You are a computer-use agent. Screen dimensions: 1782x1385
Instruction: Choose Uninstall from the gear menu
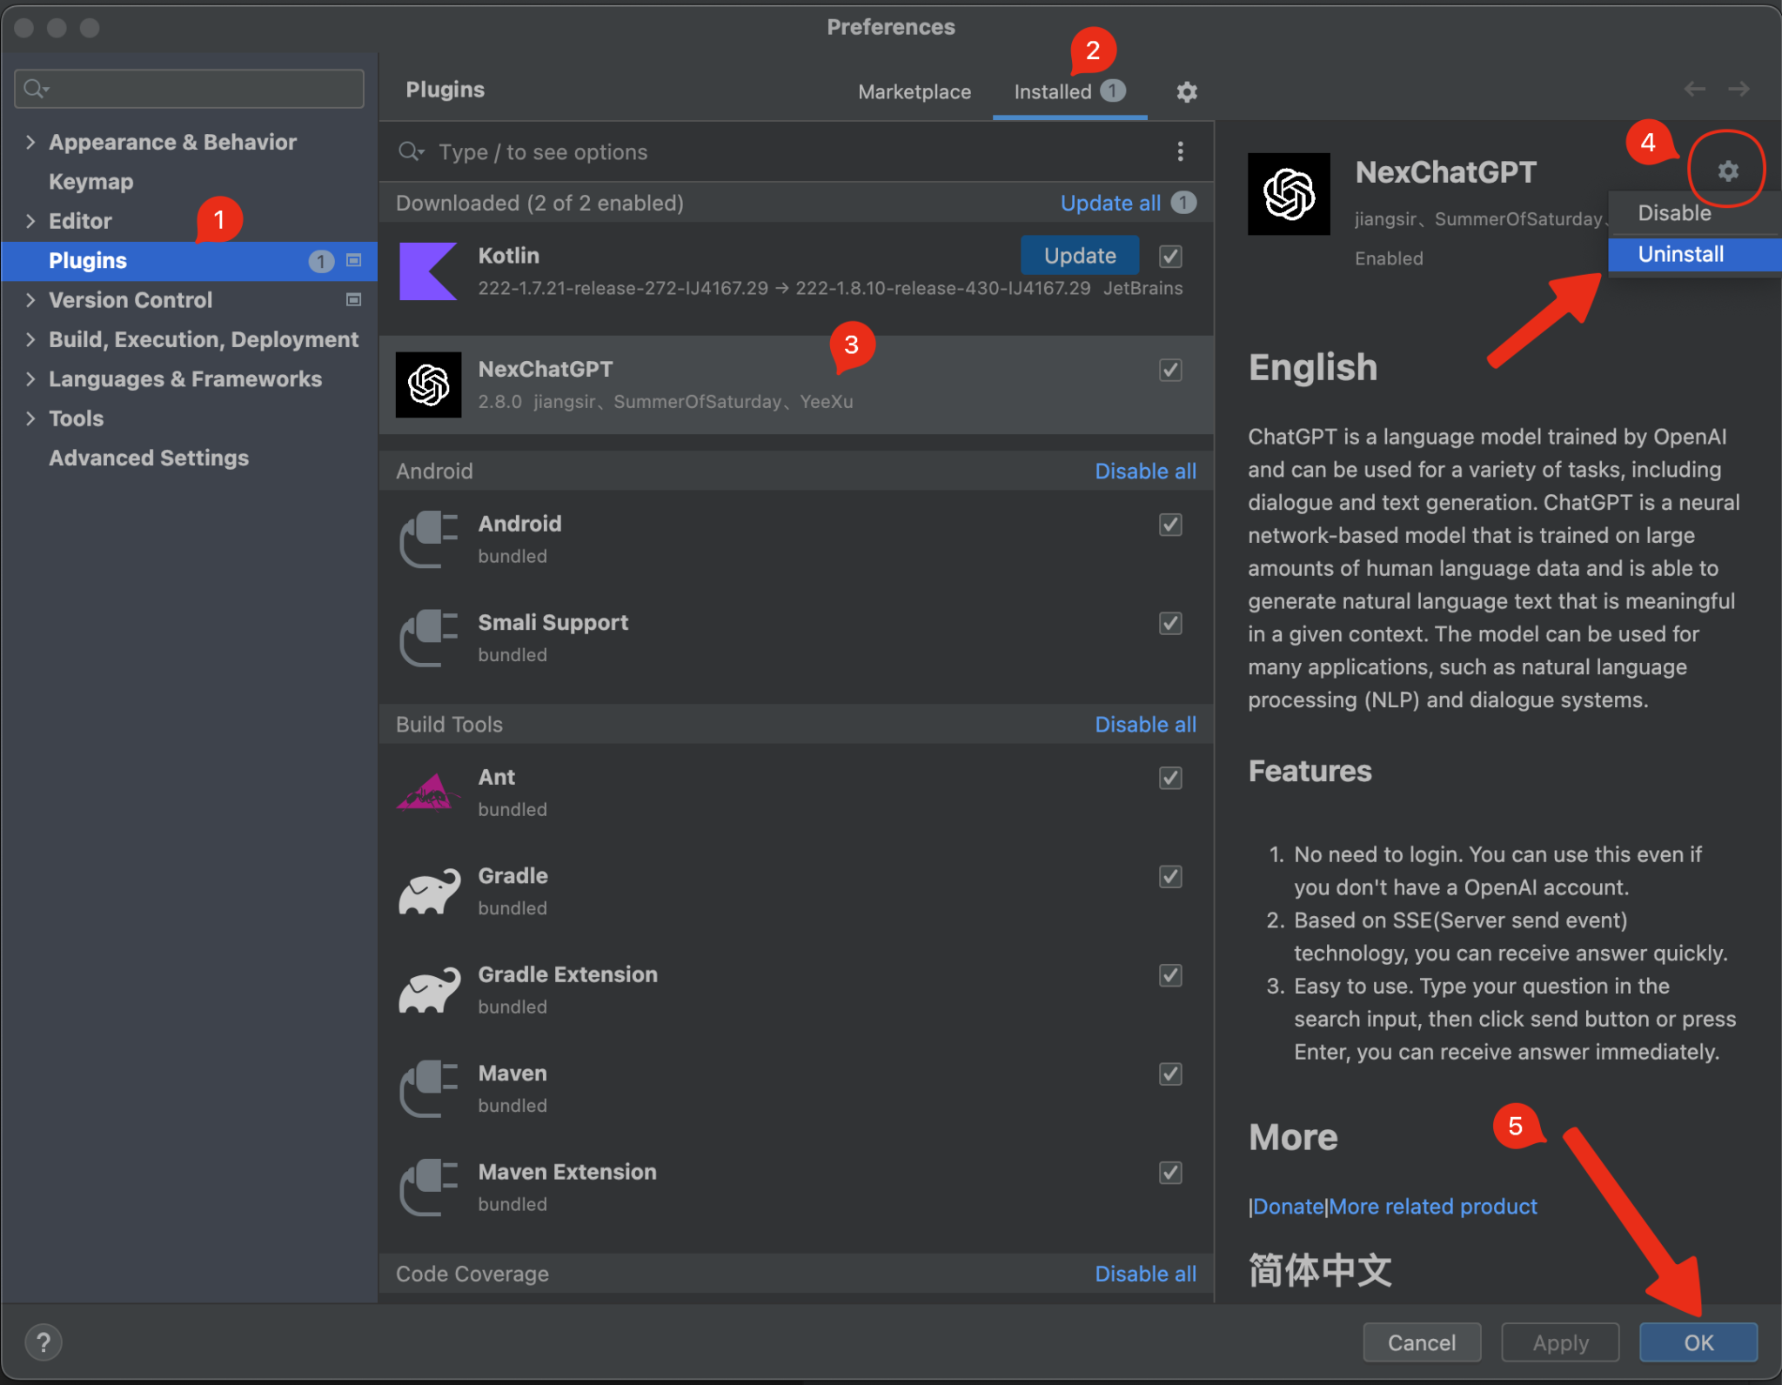pyautogui.click(x=1693, y=254)
